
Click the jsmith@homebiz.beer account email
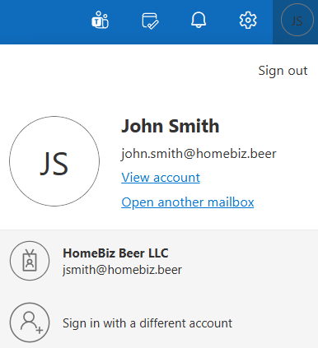122,270
